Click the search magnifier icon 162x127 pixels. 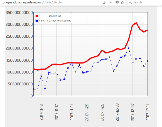(x=130, y=2)
